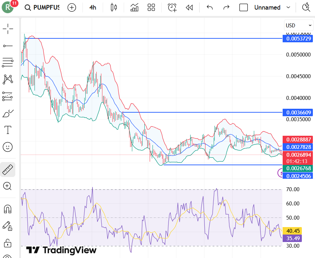Toggle magnet mode in the left toolbar
The image size is (315, 258).
coord(8,209)
